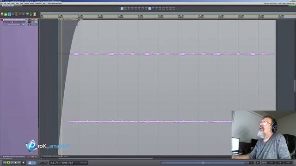Click the go-to-start transport button
The height and width of the screenshot is (166, 296).
[x=5, y=163]
